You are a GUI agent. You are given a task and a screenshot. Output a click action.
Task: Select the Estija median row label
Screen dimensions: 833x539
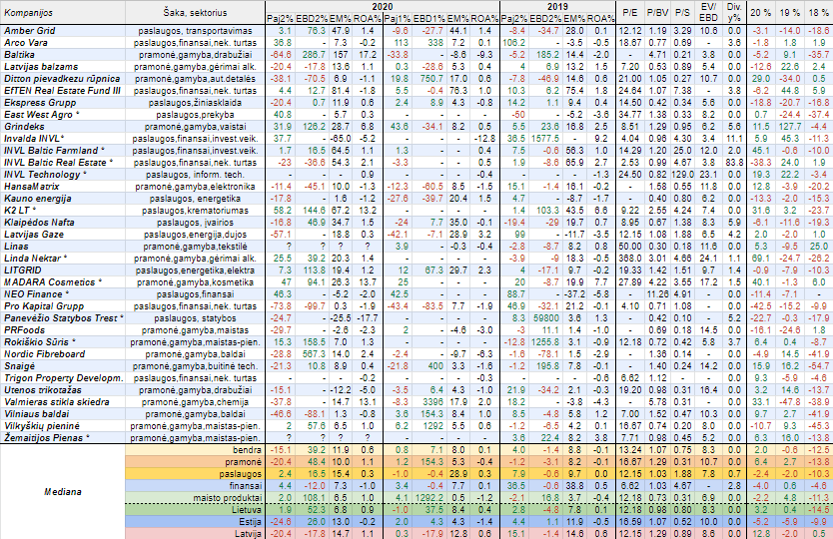[x=251, y=522]
